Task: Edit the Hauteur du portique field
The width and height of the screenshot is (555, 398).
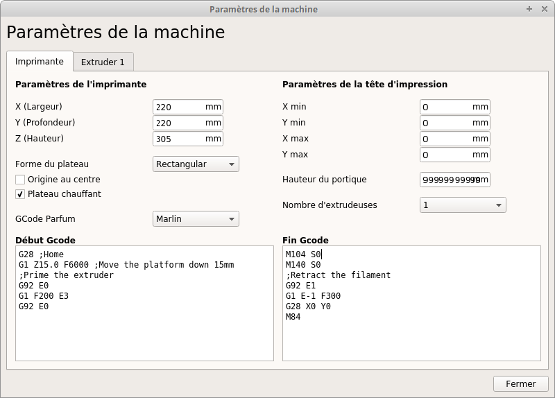Action: 455,180
